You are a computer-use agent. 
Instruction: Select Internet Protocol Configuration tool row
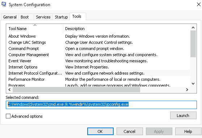point(99,73)
